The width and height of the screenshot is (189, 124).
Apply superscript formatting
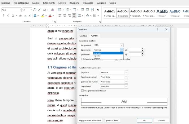tap(30, 15)
